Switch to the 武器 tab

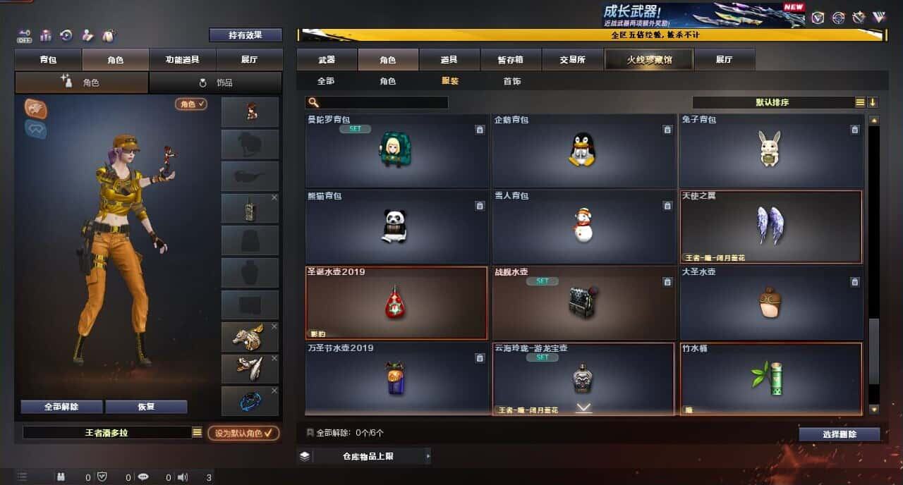tap(327, 60)
